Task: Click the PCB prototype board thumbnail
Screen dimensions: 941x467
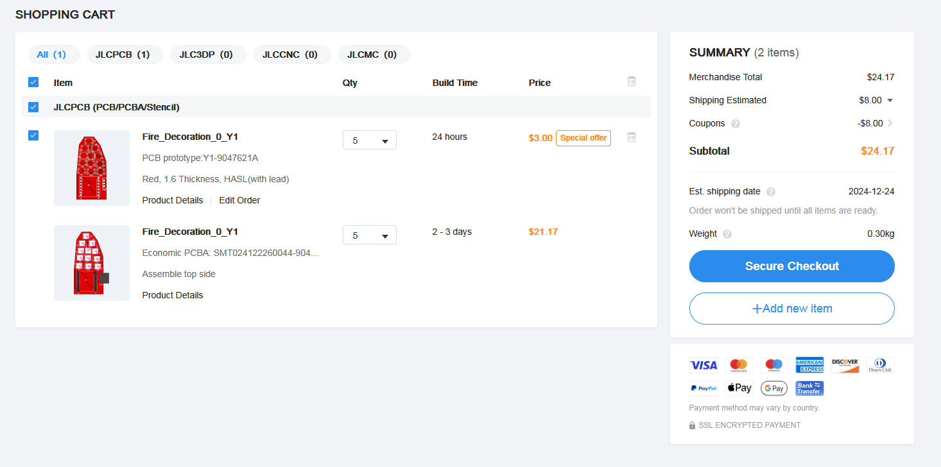Action: 92,168
